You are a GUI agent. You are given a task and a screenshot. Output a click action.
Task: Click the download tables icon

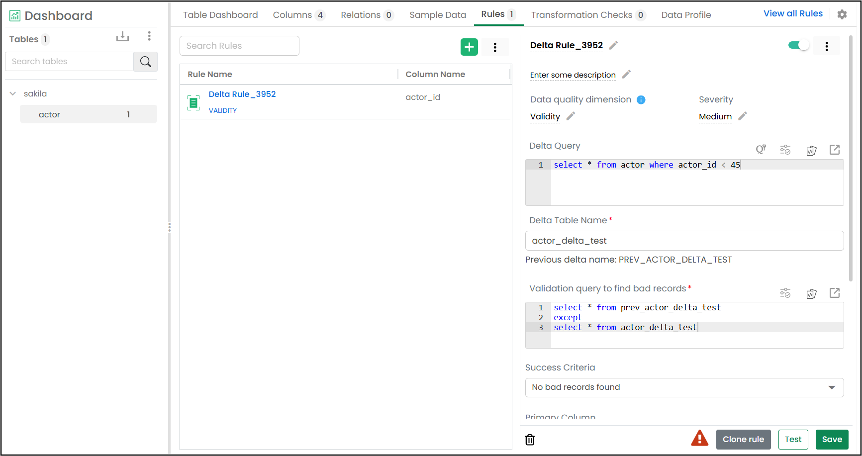(122, 36)
